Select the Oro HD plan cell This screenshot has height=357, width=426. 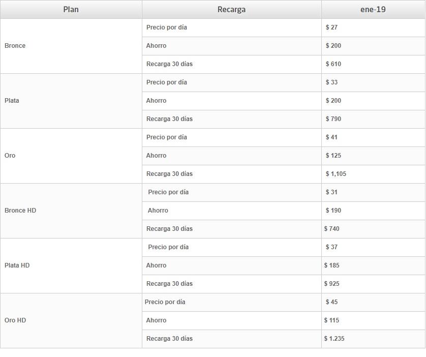coord(71,320)
